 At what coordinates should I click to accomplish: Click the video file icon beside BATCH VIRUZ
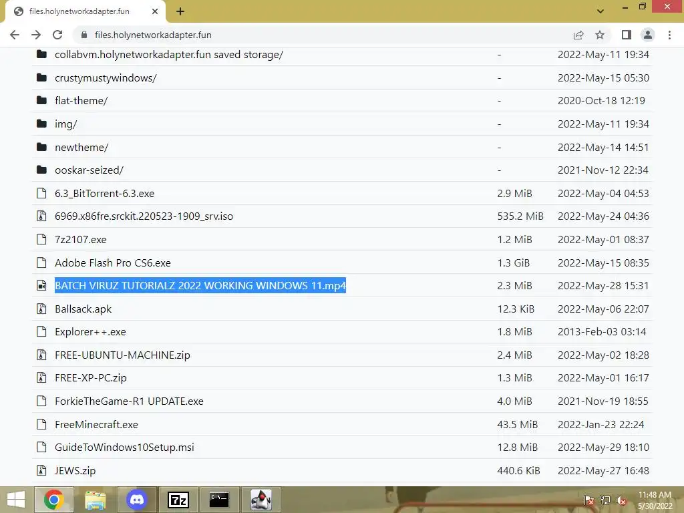41,286
